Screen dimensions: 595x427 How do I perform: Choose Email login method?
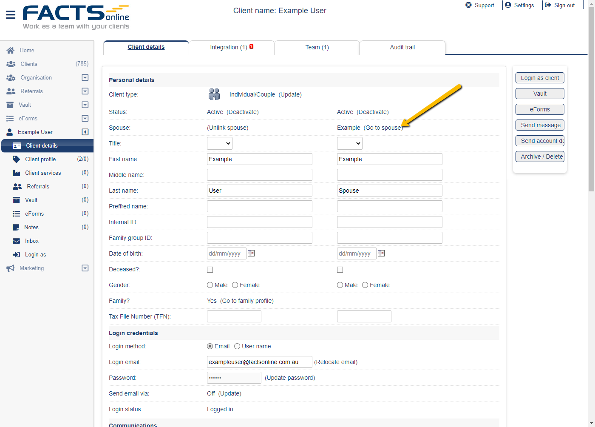tap(210, 346)
